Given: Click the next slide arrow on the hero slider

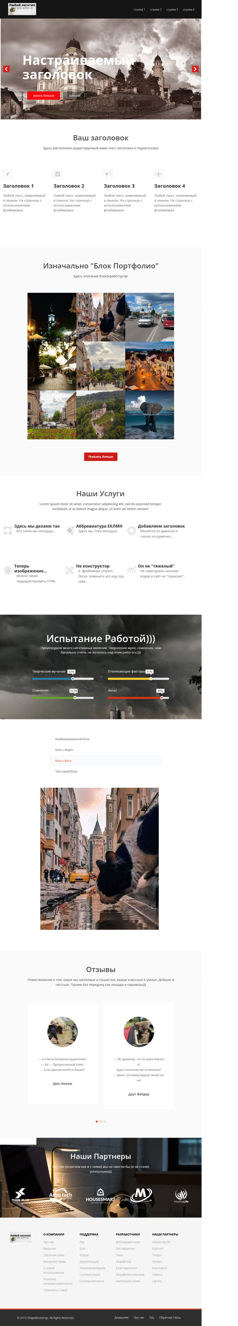Looking at the screenshot, I should [x=195, y=68].
